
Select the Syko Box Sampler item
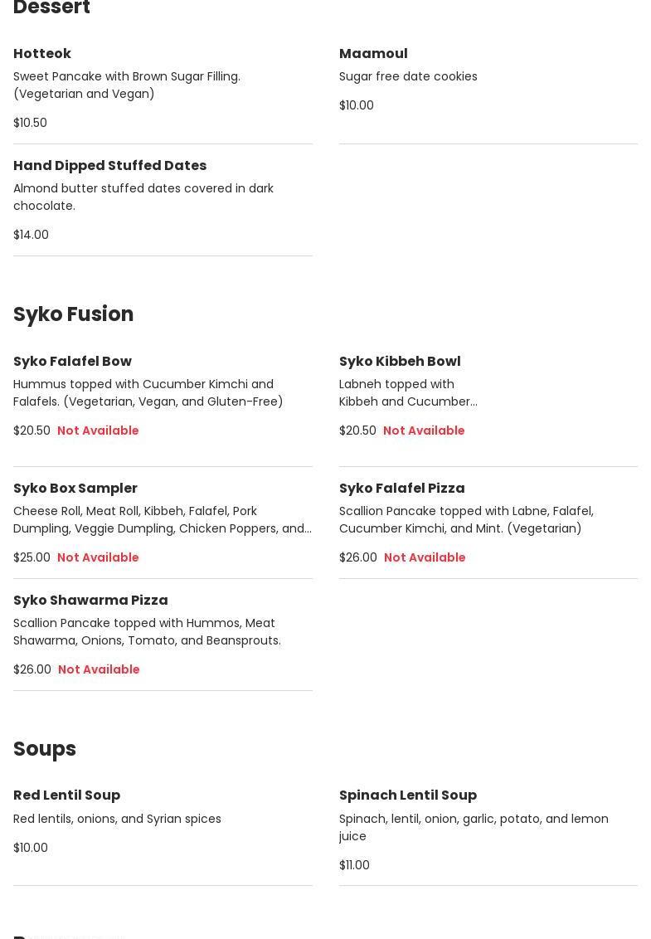tap(75, 488)
